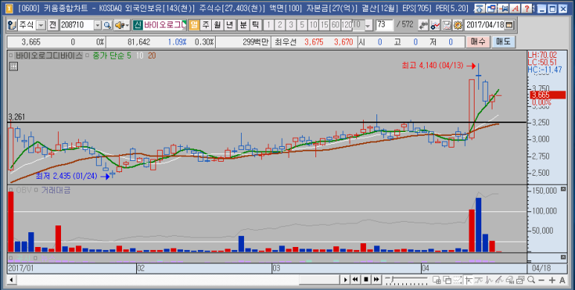
Task: Open the stock code 208710 dropdown arrow
Action: click(x=97, y=25)
